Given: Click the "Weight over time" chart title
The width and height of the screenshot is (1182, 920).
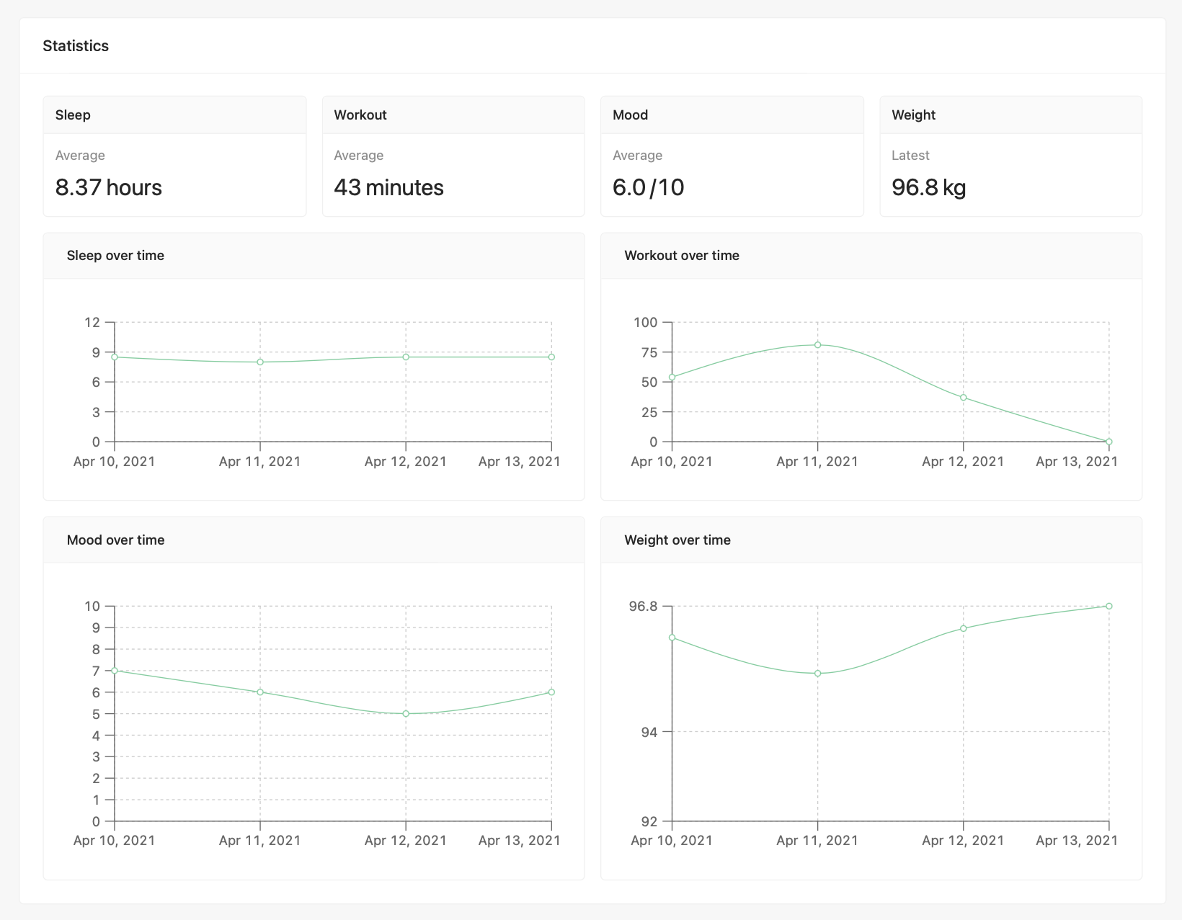Looking at the screenshot, I should (x=677, y=540).
